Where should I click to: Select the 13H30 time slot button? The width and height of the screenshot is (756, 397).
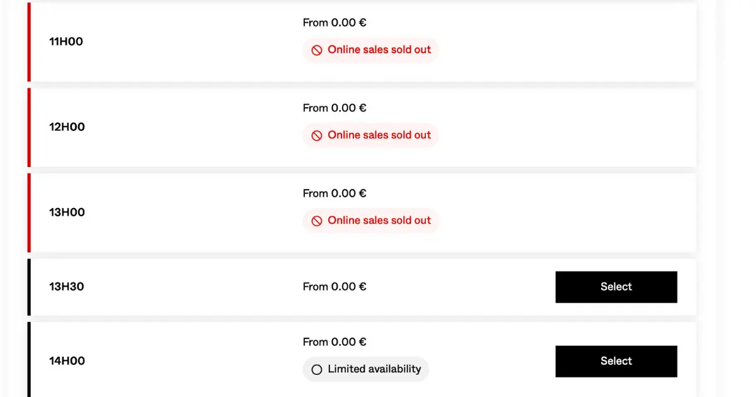(x=616, y=287)
